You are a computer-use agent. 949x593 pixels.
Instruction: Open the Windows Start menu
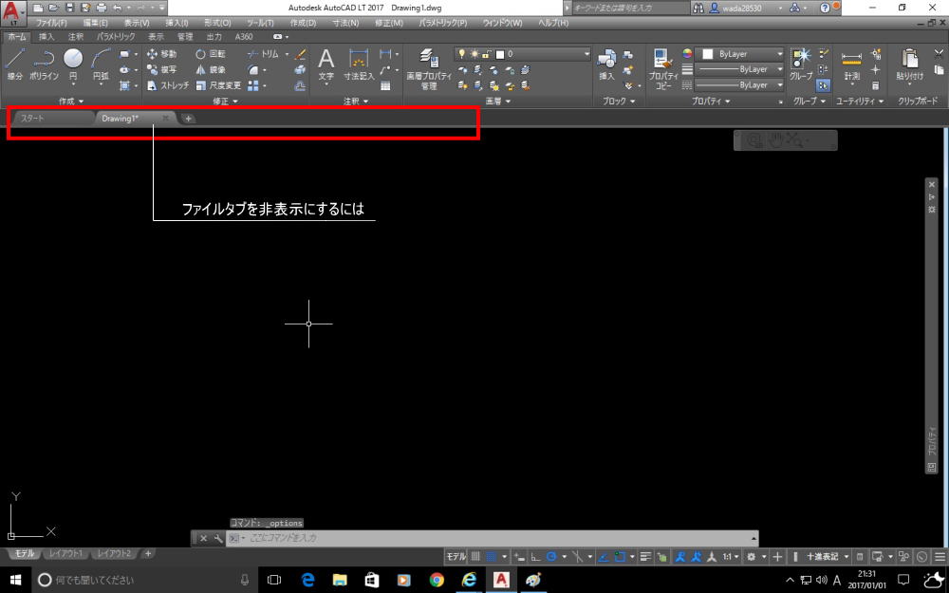(x=16, y=581)
